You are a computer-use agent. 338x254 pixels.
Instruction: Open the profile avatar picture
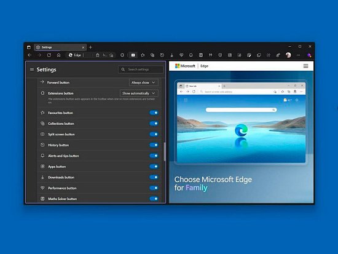coord(288,55)
